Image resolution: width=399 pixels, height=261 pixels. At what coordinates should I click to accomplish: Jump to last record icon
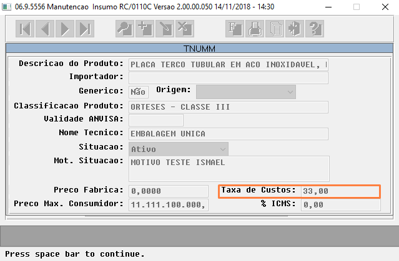tap(85, 29)
